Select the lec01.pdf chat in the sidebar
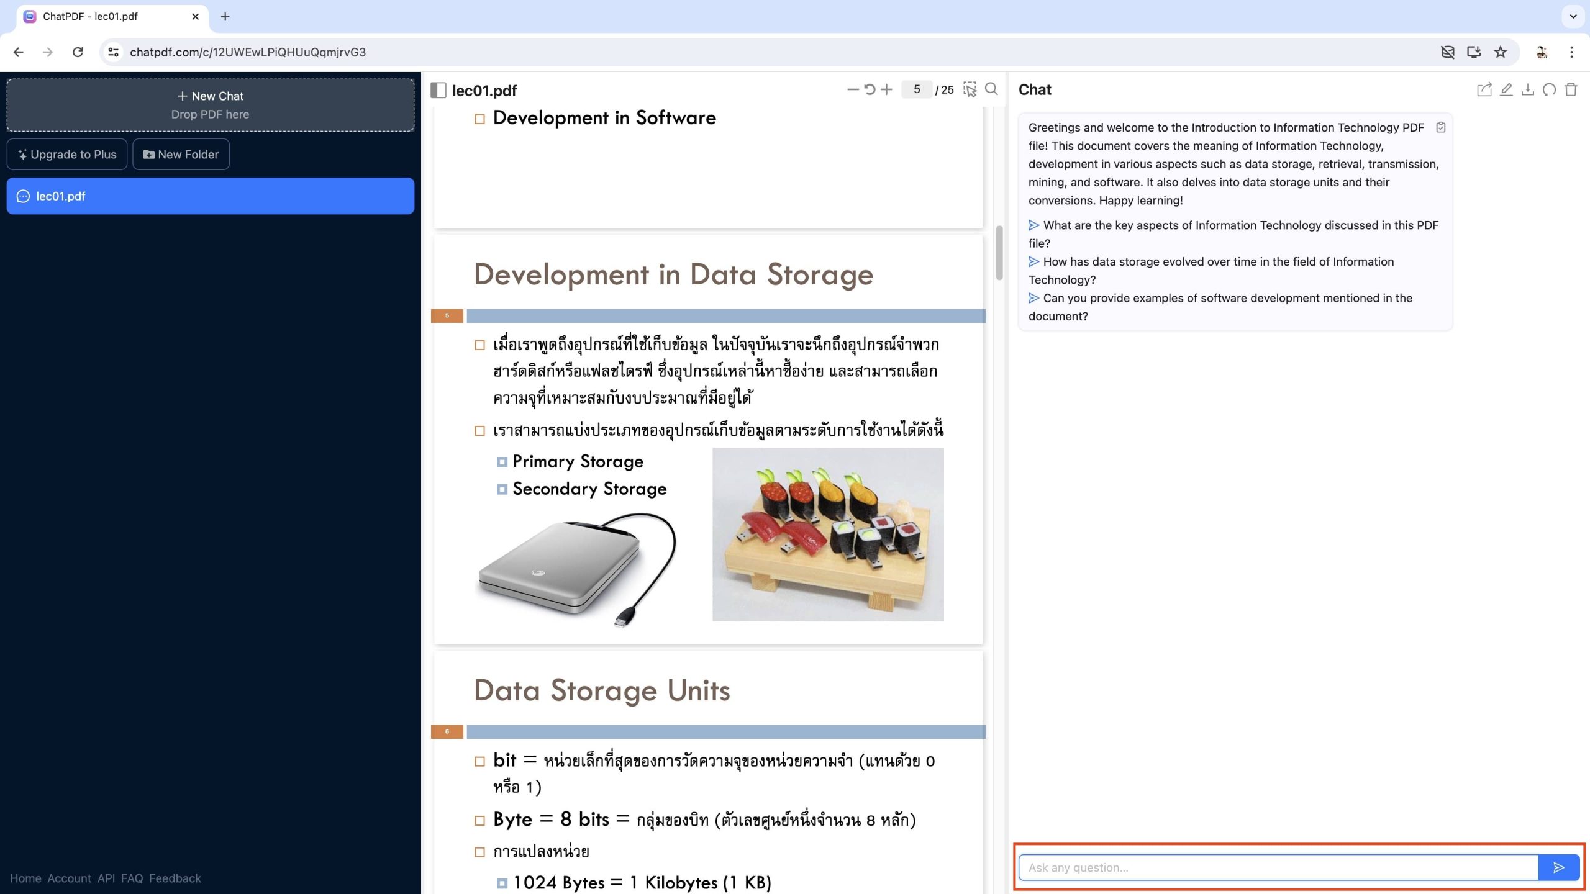1590x894 pixels. coord(210,196)
